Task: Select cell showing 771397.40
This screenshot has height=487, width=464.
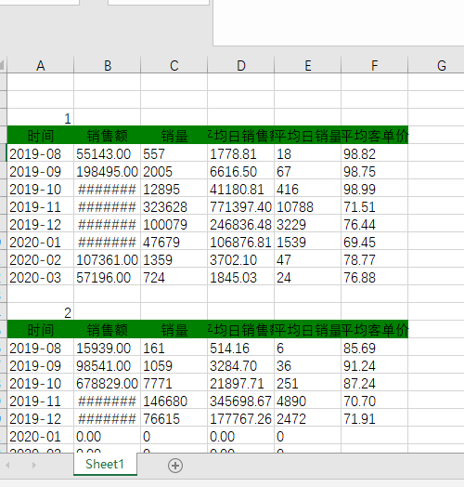Action: pyautogui.click(x=241, y=207)
